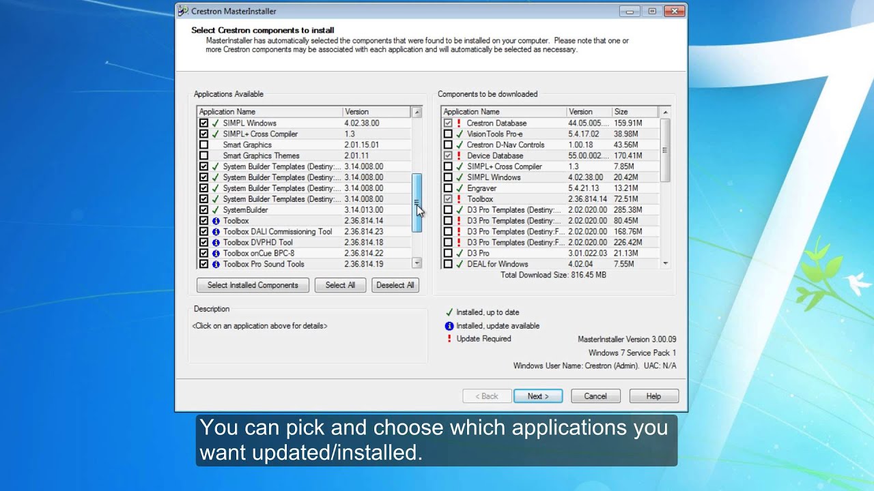Screen dimensions: 874x491
Task: Check the Engraver checkbox
Action: [x=448, y=188]
